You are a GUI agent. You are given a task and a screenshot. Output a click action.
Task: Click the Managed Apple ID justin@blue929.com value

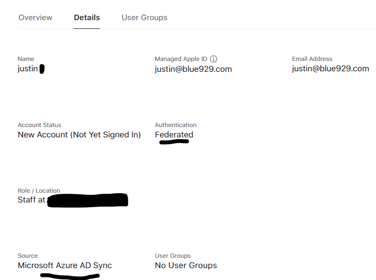(193, 69)
